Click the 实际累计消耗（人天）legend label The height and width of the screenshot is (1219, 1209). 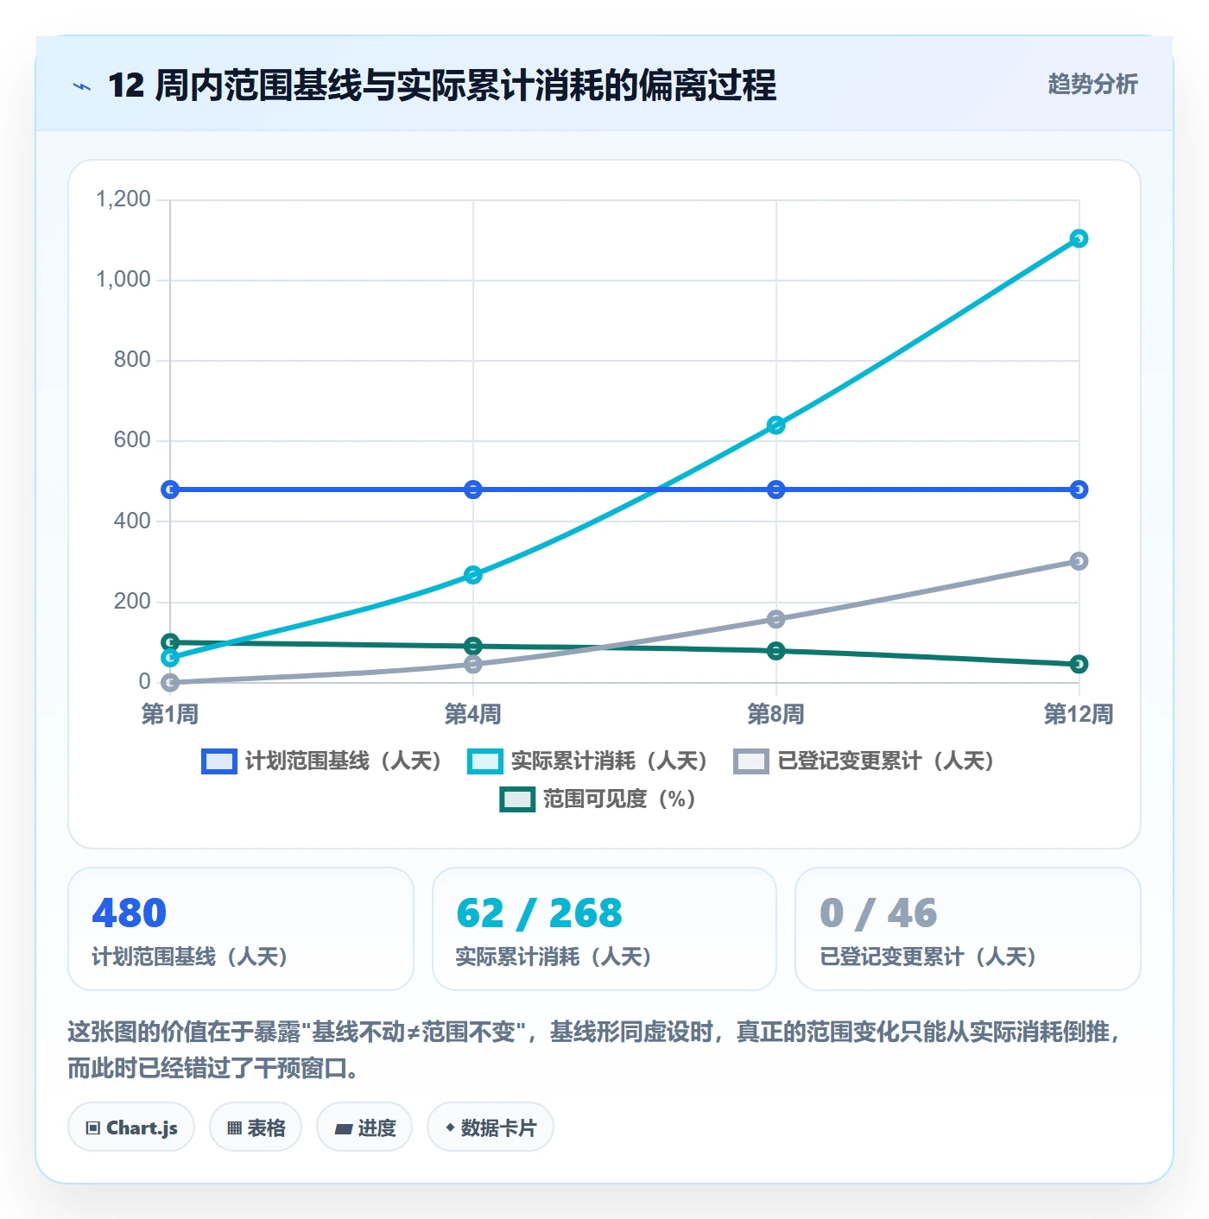610,761
